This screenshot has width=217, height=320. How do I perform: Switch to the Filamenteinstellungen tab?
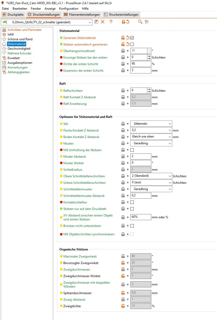click(x=82, y=15)
